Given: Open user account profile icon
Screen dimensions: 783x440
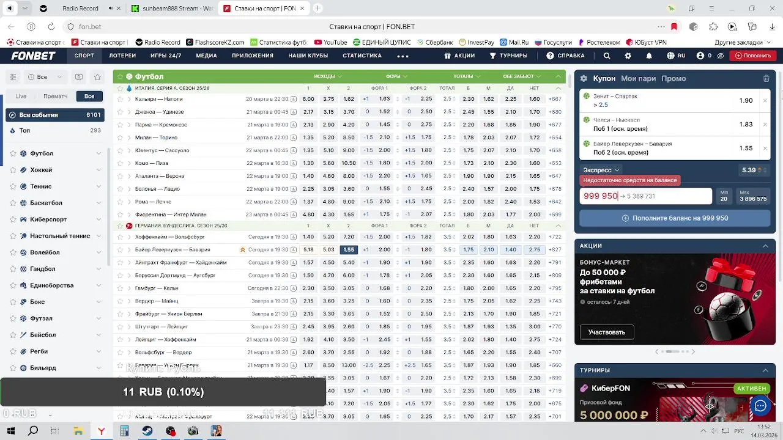Looking at the screenshot, I should 700,56.
